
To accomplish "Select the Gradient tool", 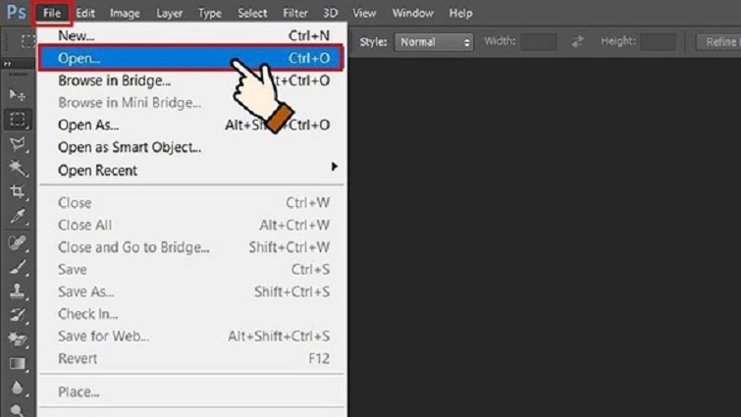I will click(18, 364).
